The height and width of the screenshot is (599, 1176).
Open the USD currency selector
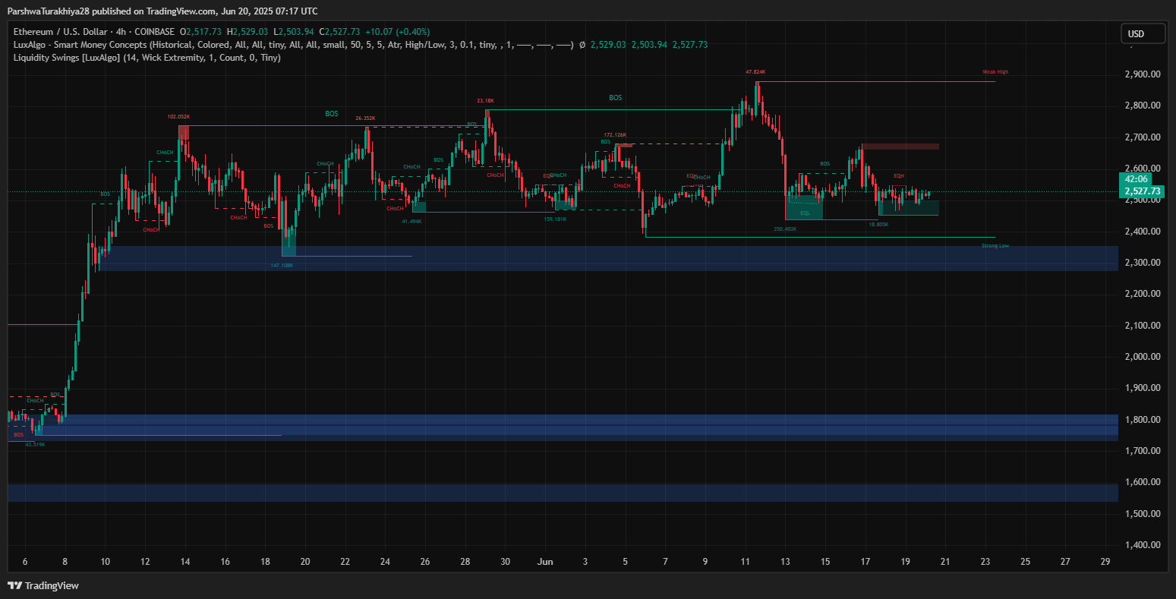(1136, 34)
